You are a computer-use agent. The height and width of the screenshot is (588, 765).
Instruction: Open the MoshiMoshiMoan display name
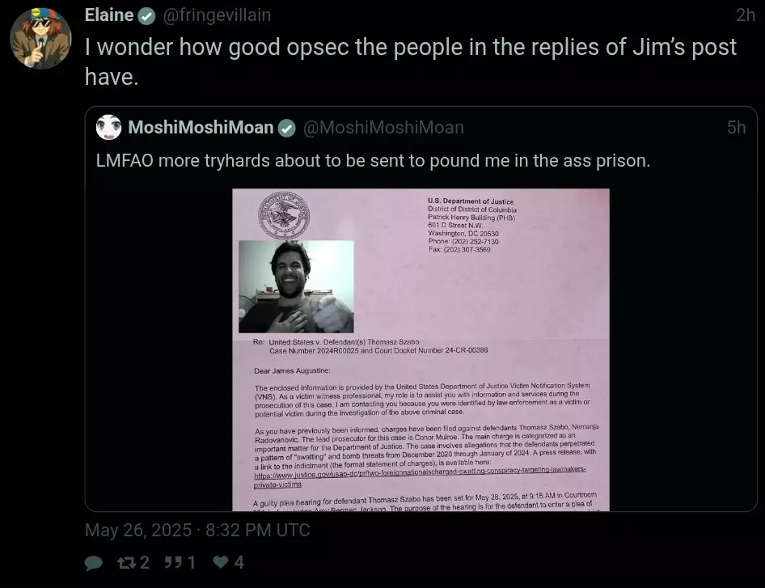pos(201,127)
